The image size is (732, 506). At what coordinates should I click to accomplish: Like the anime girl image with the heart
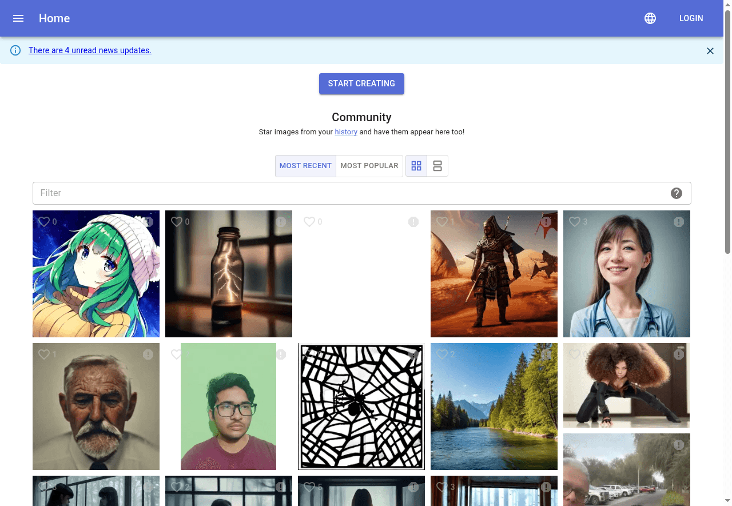tap(44, 222)
